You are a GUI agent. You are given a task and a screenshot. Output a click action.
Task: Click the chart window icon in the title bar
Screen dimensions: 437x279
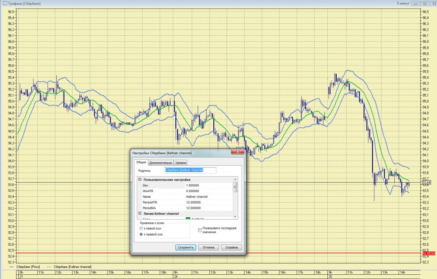(x=4, y=3)
